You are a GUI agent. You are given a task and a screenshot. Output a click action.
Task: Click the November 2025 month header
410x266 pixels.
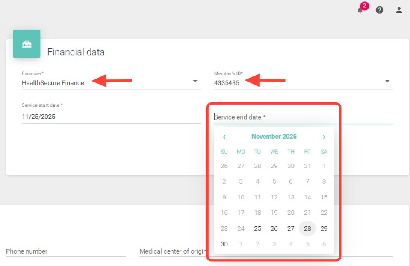274,137
